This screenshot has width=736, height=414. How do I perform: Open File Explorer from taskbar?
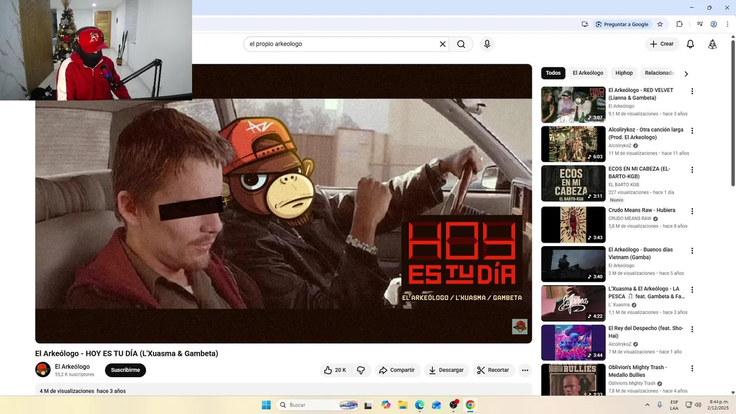(402, 405)
